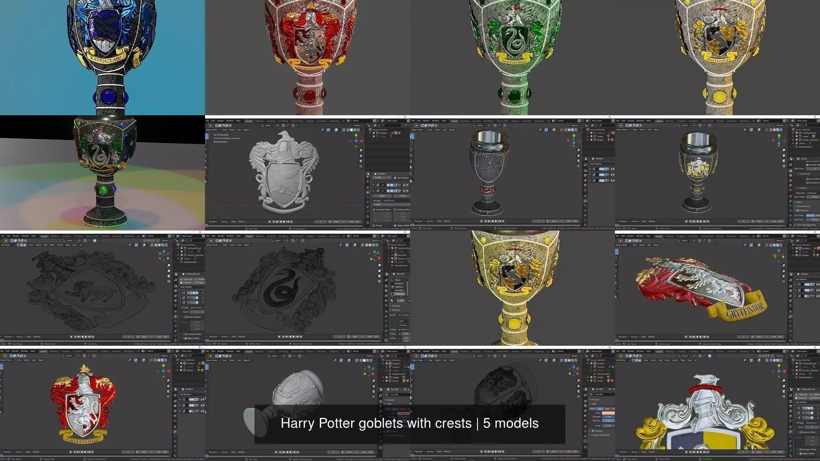
Task: Select Spot light type in Sun.002 screenshot
Action: point(607,408)
